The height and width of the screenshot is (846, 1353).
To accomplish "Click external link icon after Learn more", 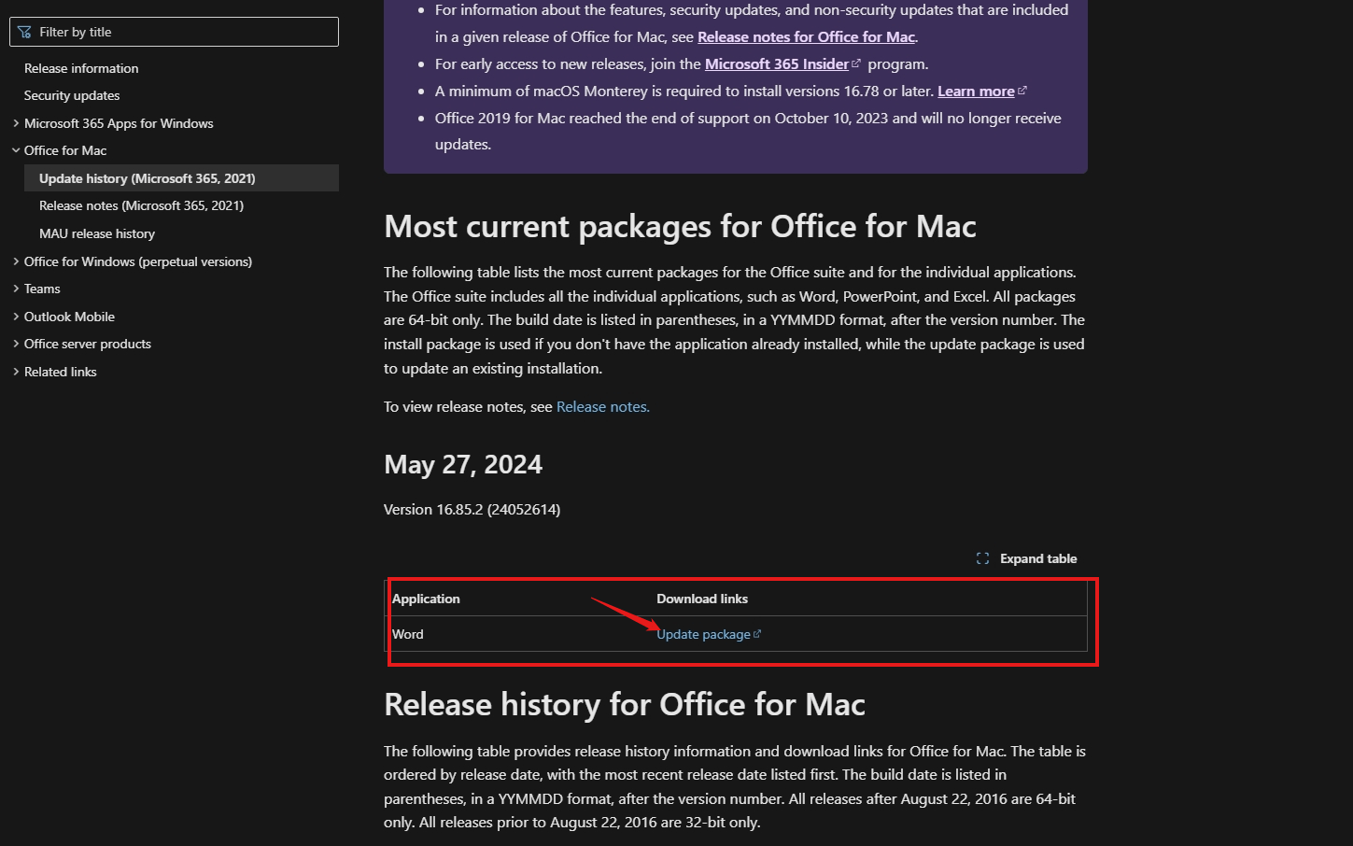I will point(1022,91).
